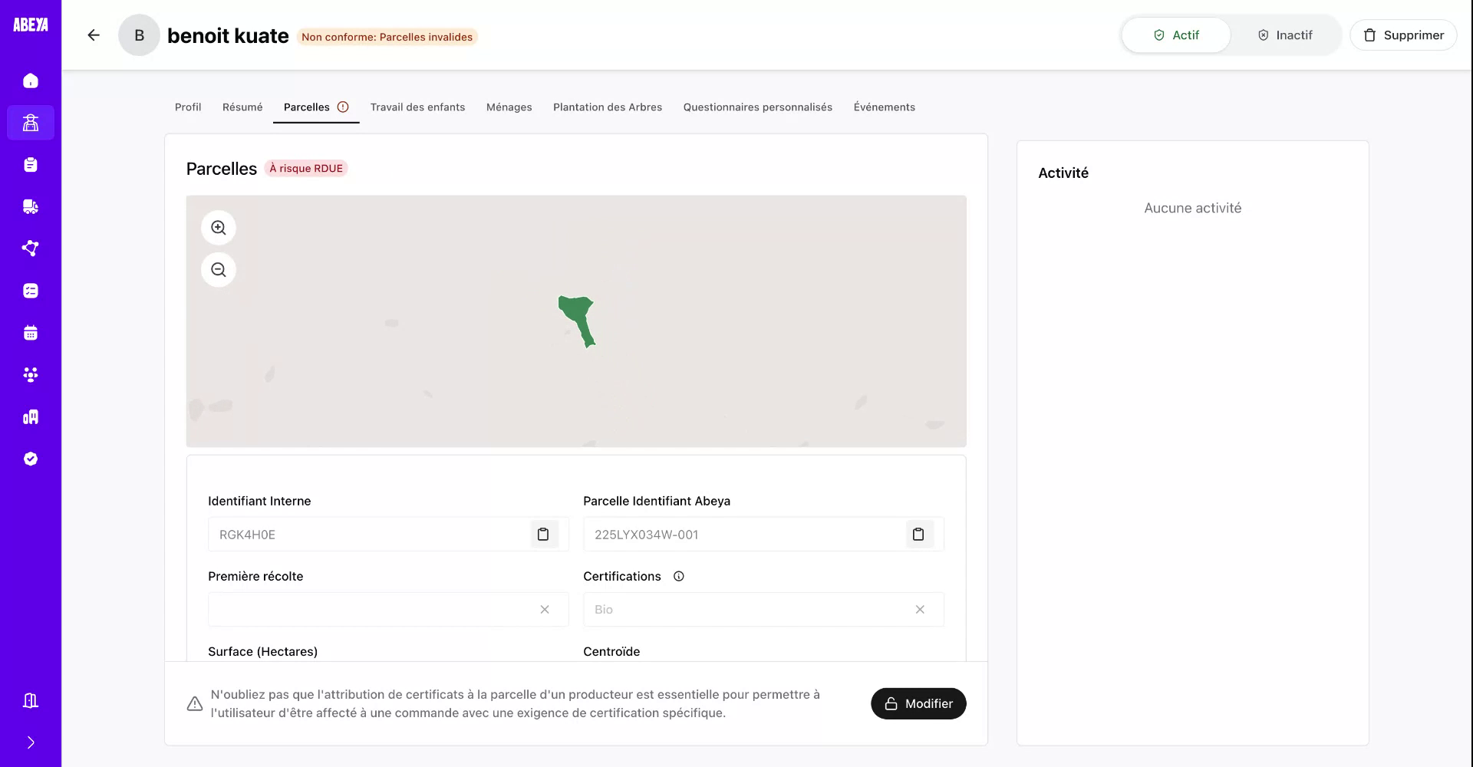Select the team members icon in the sidebar
This screenshot has height=767, width=1473.
[x=31, y=374]
